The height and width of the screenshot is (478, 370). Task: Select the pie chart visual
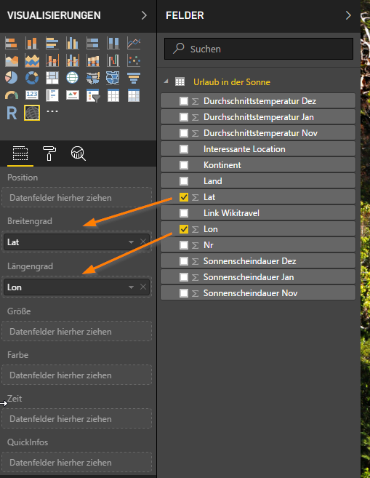[x=12, y=78]
